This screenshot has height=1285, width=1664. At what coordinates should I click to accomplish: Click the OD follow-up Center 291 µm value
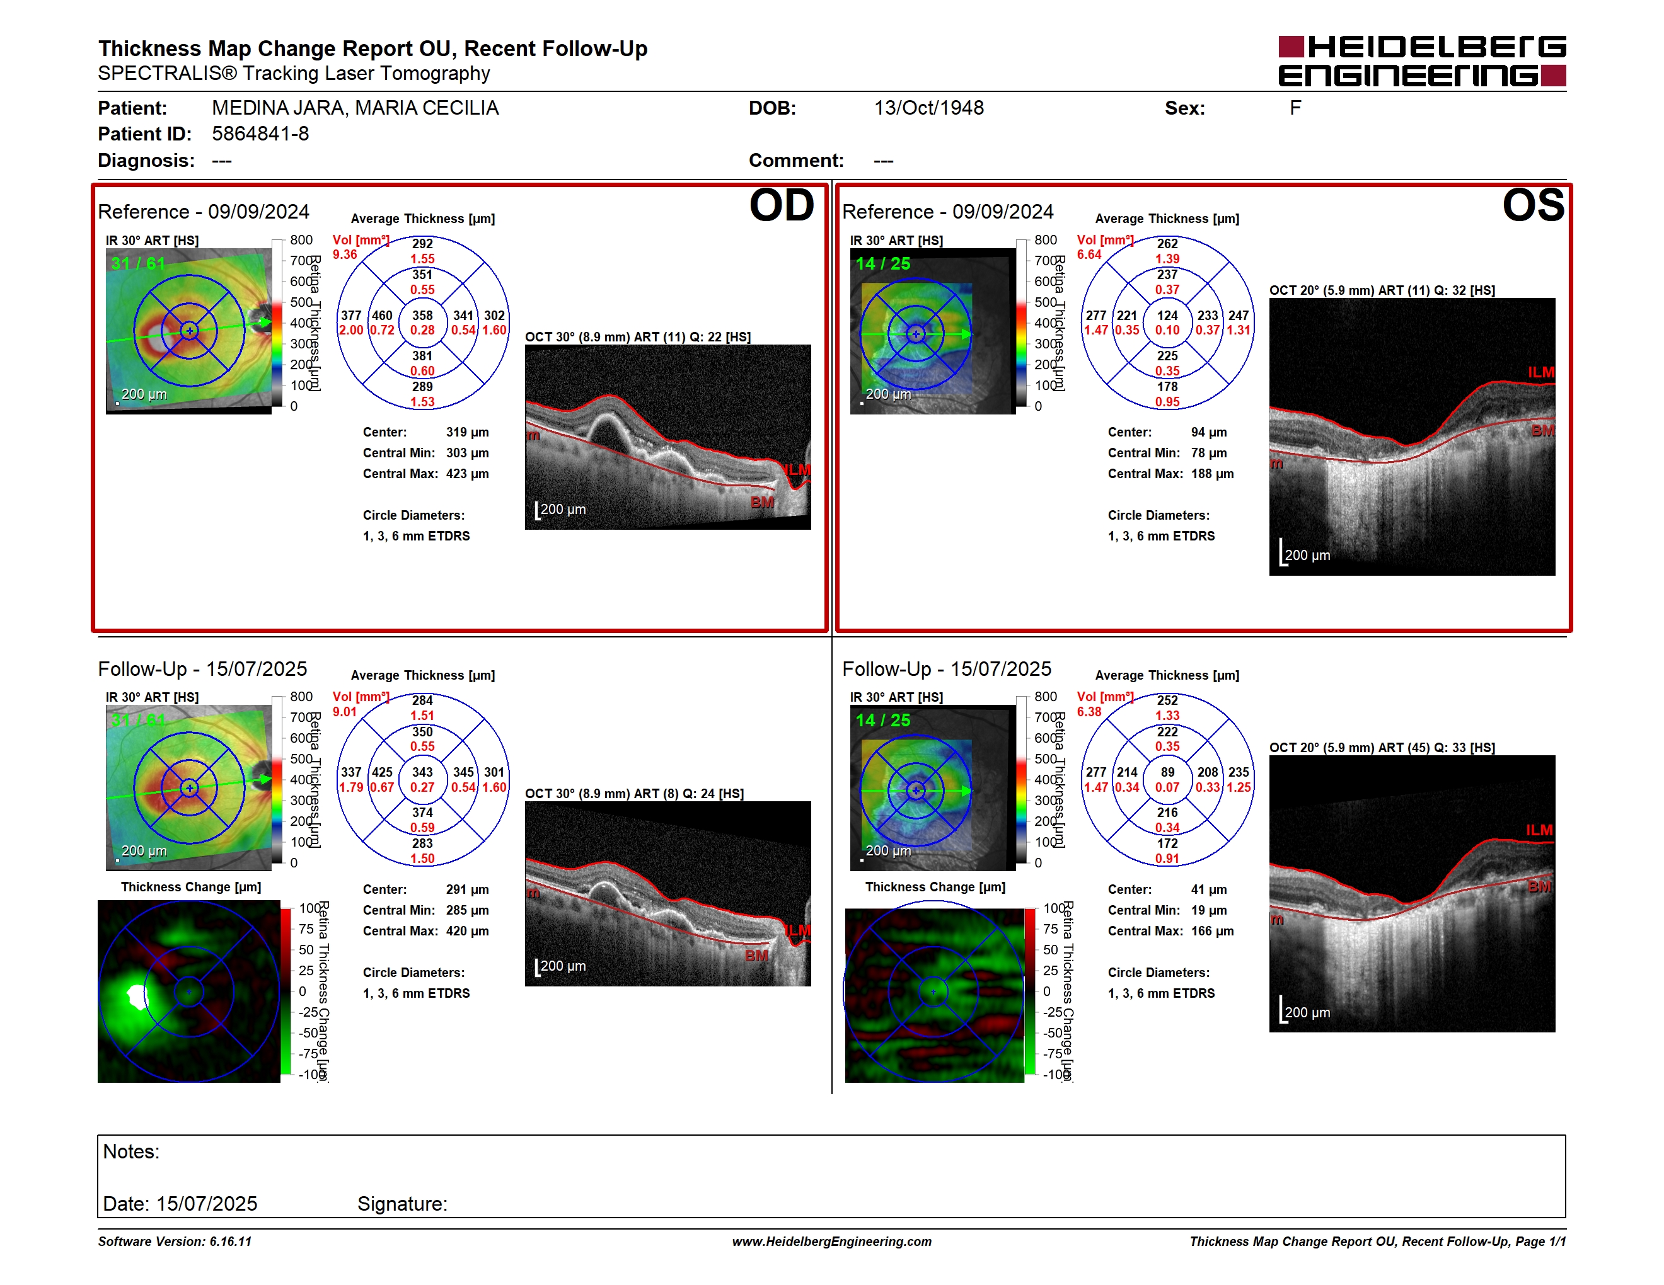(x=468, y=890)
